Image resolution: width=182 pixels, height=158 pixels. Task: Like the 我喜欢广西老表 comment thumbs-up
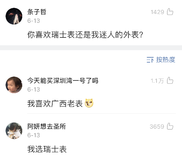(x=170, y=80)
